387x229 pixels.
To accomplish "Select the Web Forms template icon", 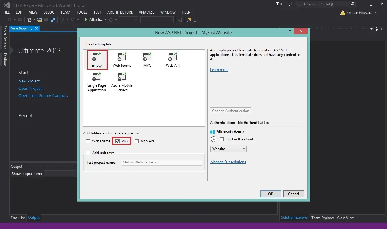I will pyautogui.click(x=122, y=56).
